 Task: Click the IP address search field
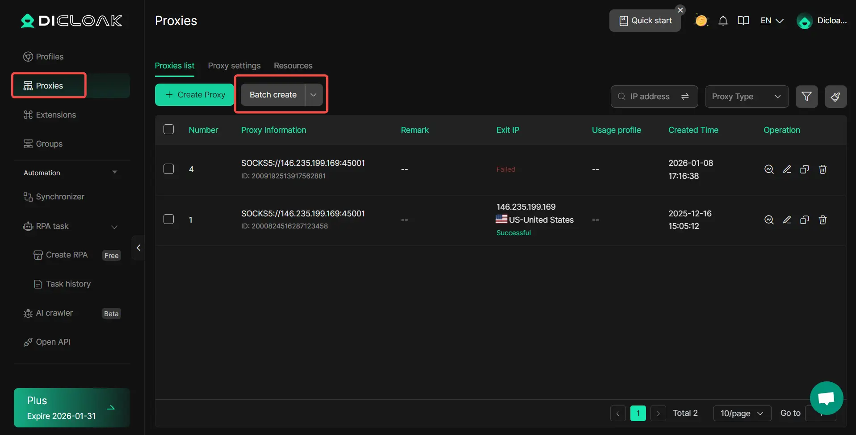pyautogui.click(x=650, y=97)
